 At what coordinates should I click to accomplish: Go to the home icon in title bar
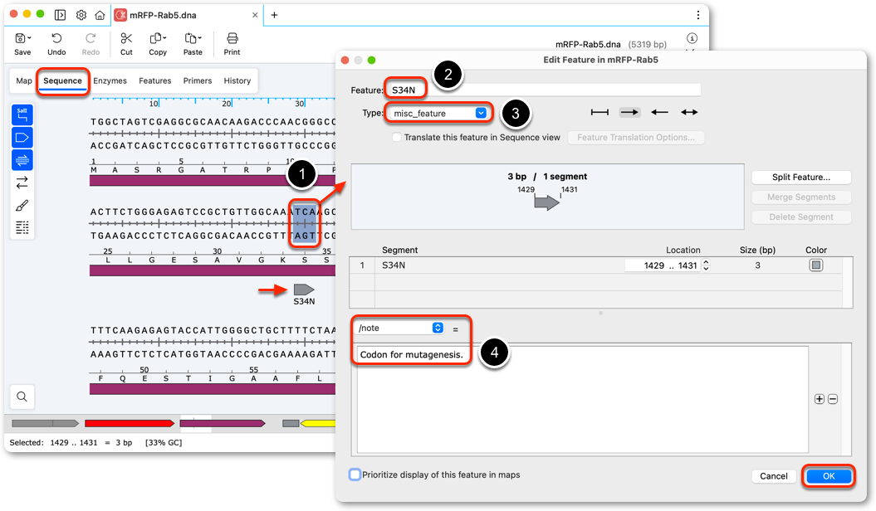pyautogui.click(x=100, y=15)
